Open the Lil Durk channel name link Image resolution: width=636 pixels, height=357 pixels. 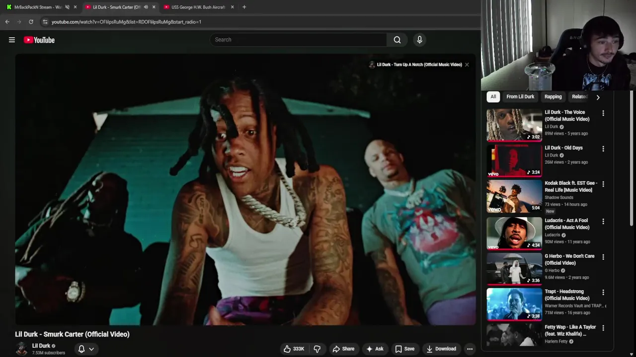41,346
